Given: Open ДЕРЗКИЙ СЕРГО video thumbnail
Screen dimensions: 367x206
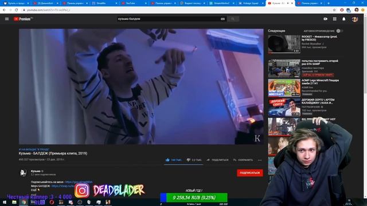Looking at the screenshot, I should pyautogui.click(x=284, y=108).
